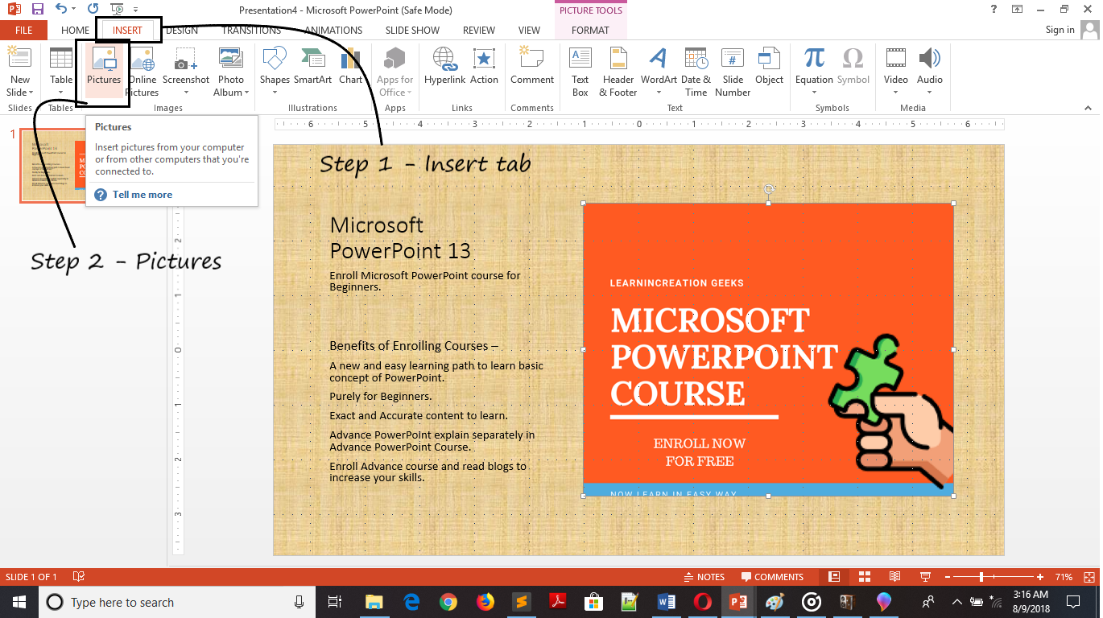Switch to Slide Sorter view
The width and height of the screenshot is (1103, 618).
pos(865,577)
